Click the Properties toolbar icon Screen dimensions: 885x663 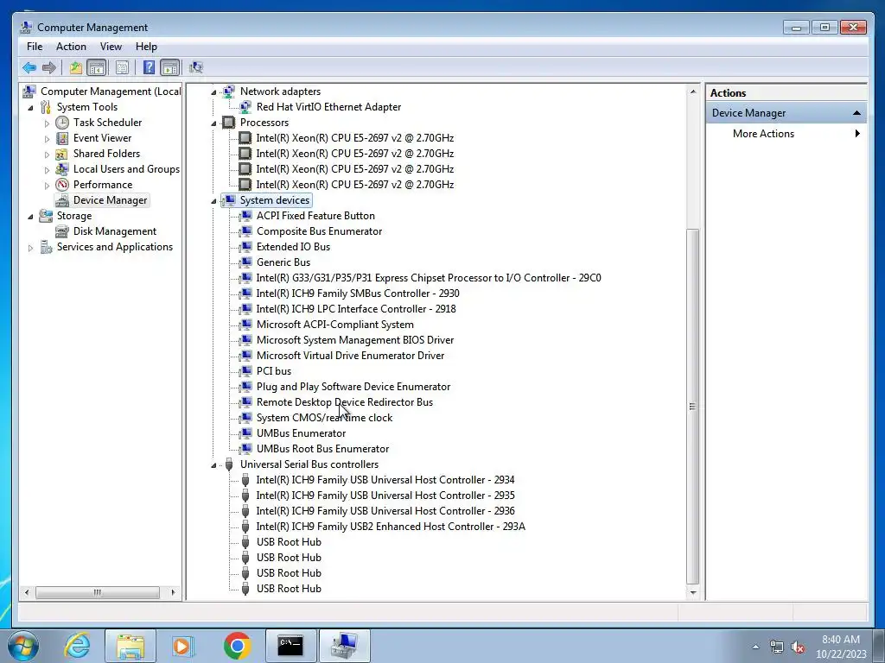click(x=122, y=67)
